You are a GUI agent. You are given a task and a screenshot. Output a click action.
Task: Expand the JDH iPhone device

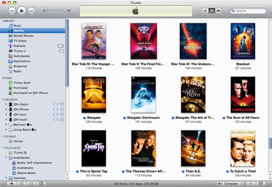point(6,109)
